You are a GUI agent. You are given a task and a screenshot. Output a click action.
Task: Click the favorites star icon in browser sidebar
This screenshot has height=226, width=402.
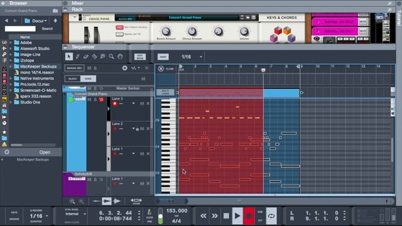(4, 132)
